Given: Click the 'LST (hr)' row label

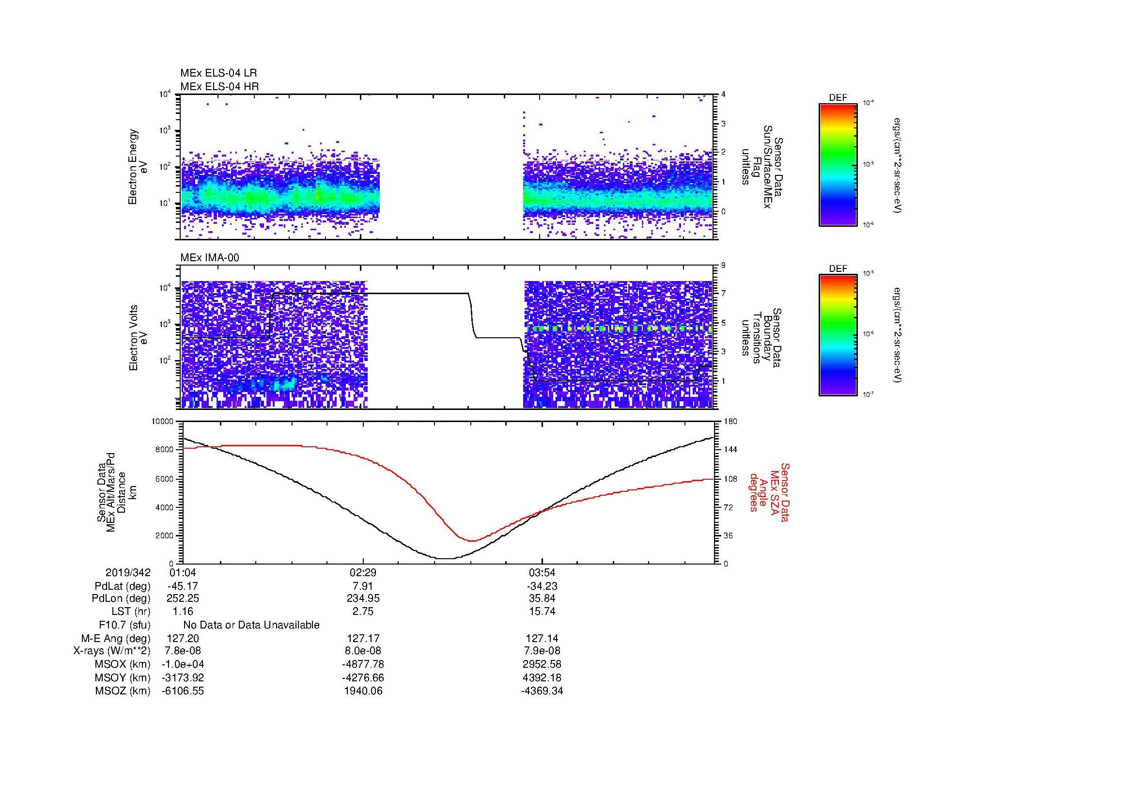Looking at the screenshot, I should (131, 612).
